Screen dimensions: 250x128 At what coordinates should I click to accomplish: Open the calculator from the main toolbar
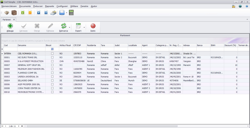click(71, 12)
